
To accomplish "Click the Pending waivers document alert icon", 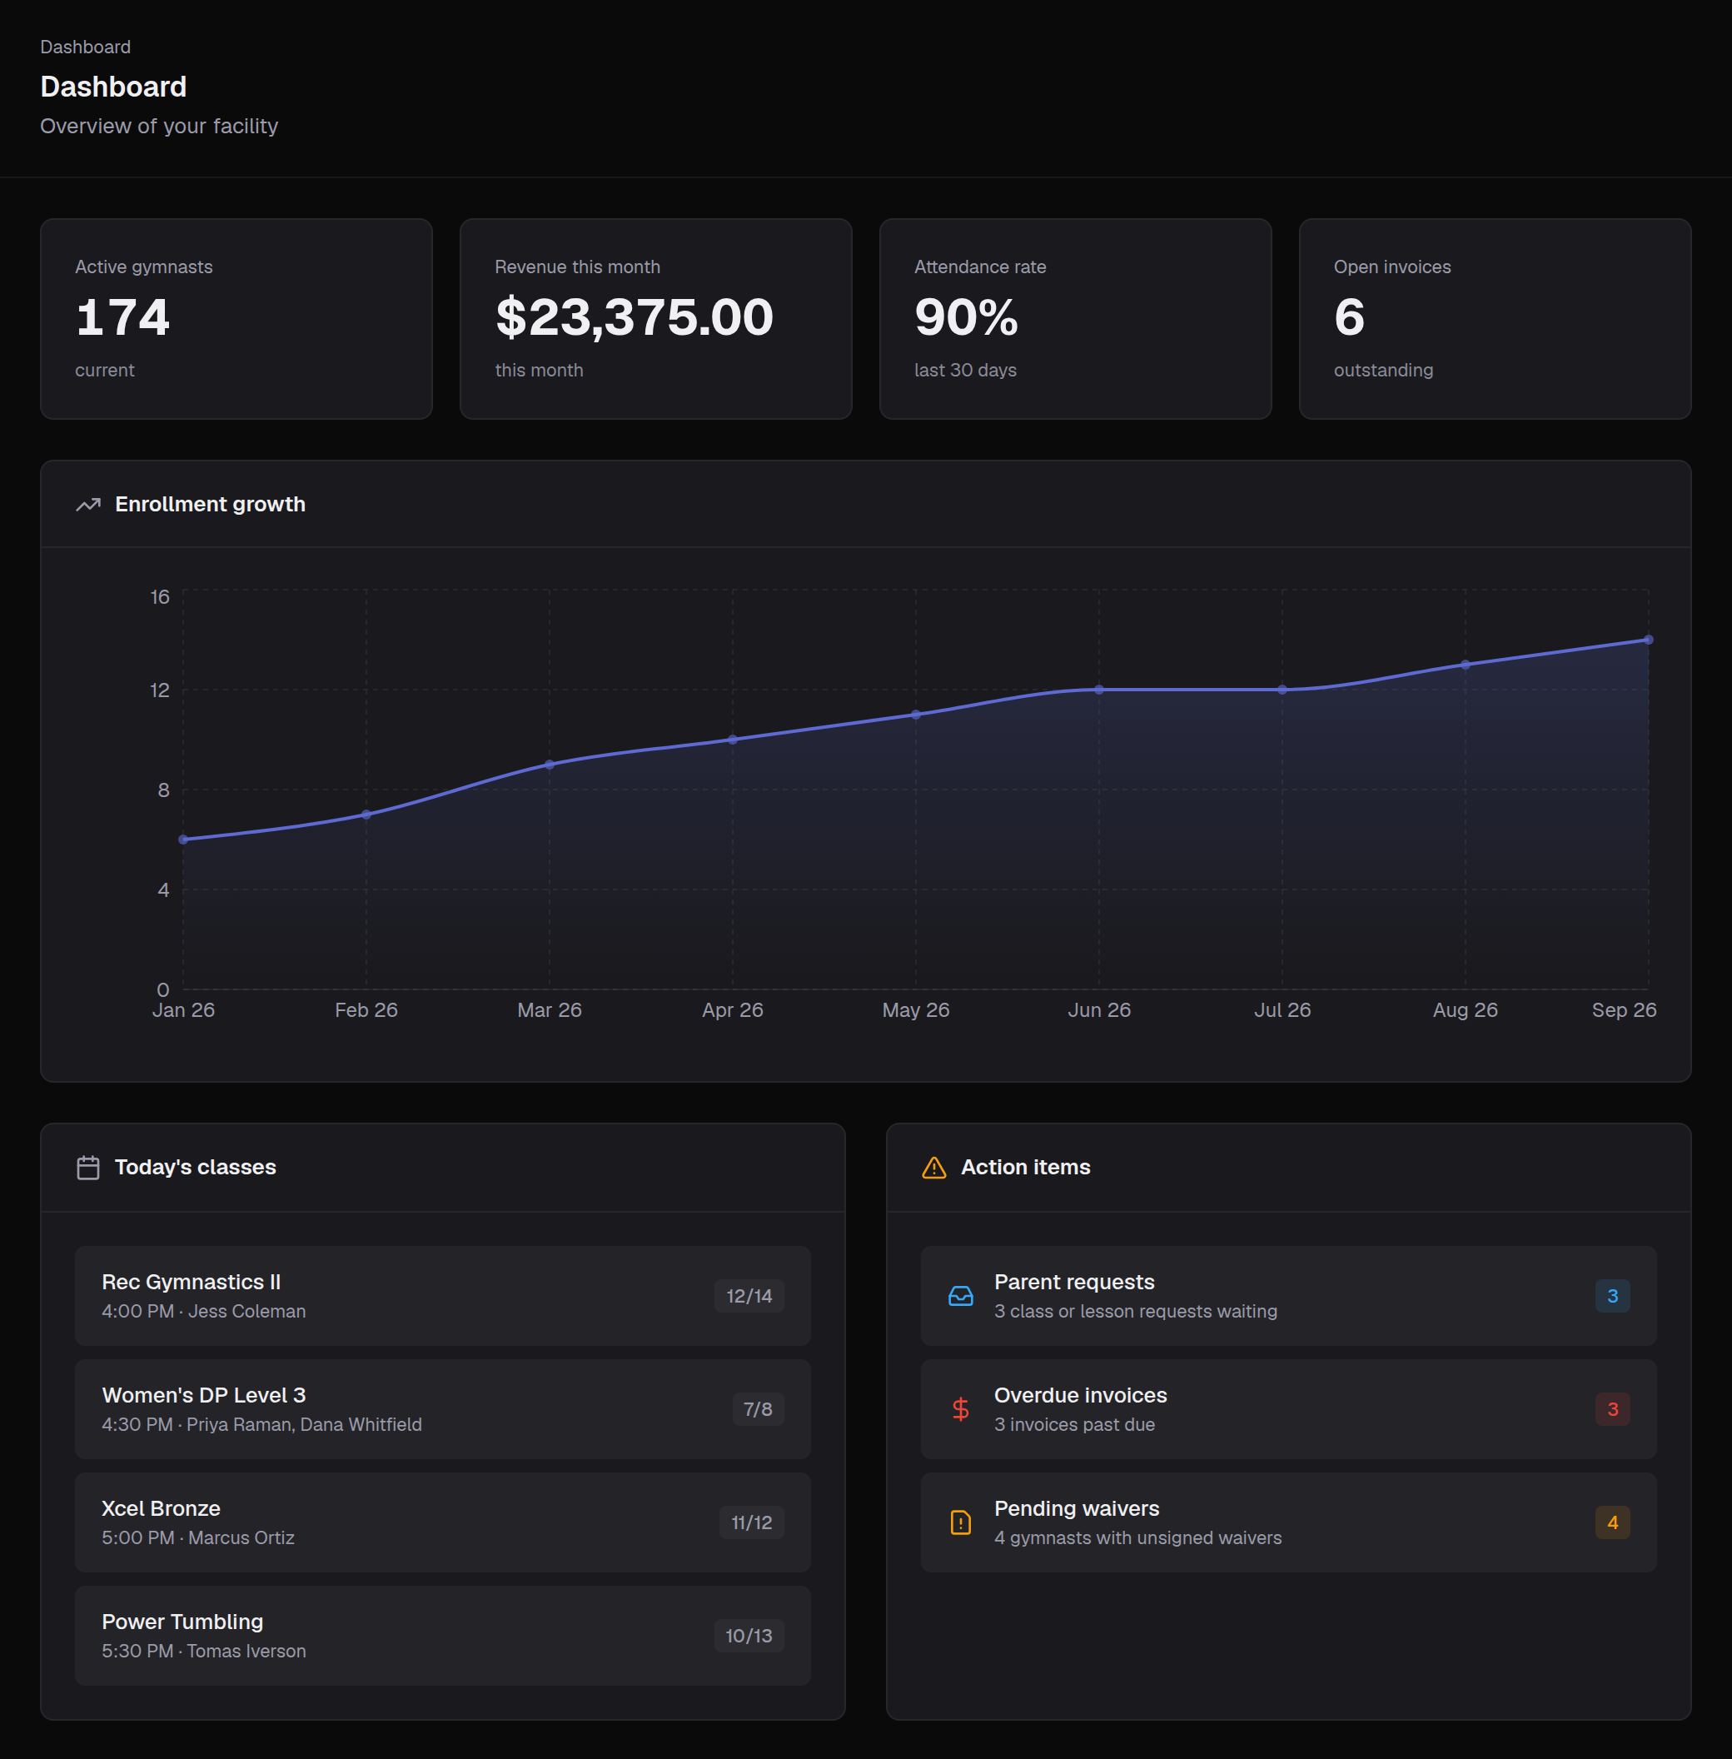I will pyautogui.click(x=961, y=1522).
